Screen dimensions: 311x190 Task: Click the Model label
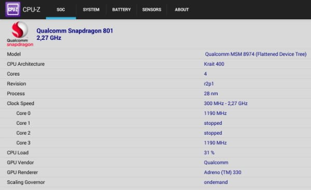pyautogui.click(x=13, y=54)
